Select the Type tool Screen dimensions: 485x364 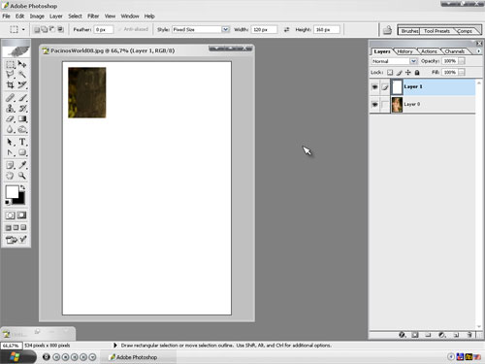coord(22,142)
